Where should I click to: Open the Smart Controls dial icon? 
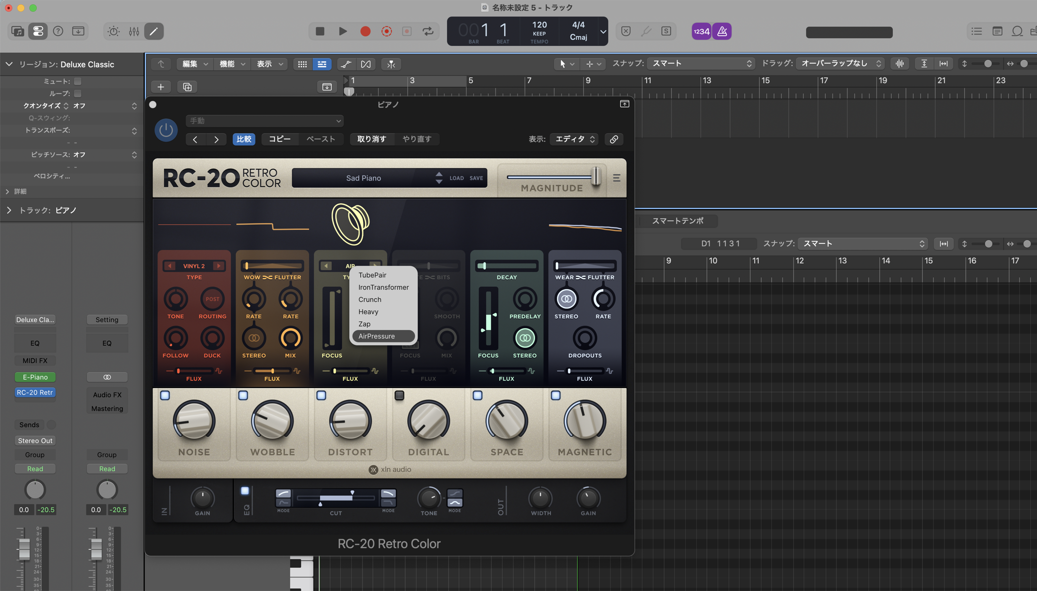pos(114,32)
